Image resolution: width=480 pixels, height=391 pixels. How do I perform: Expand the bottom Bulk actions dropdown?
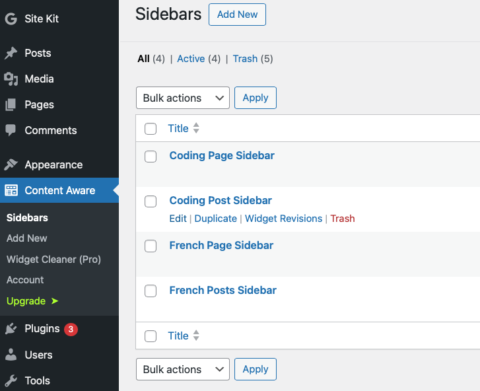tap(183, 369)
